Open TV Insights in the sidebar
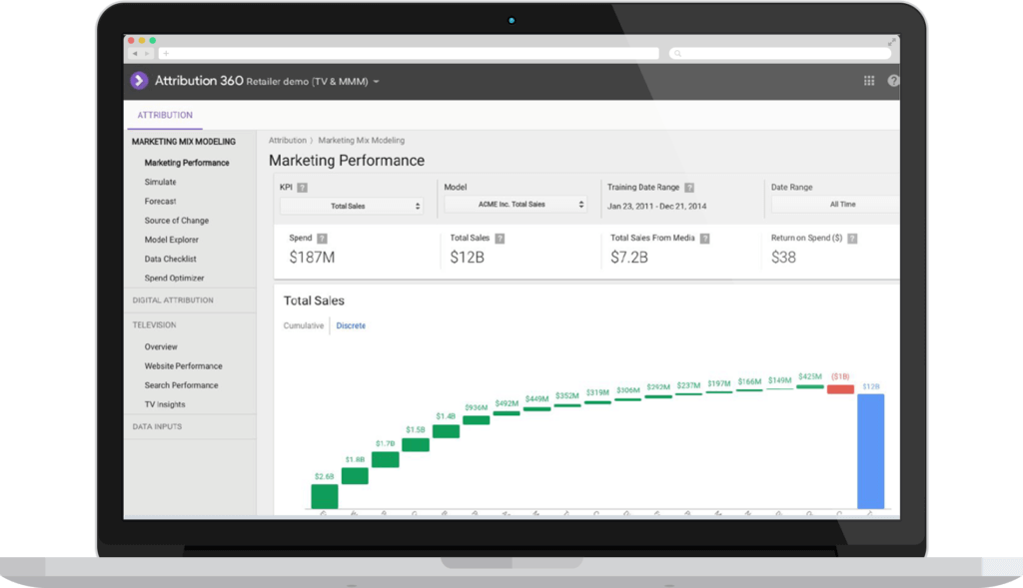1023x588 pixels. pos(165,404)
